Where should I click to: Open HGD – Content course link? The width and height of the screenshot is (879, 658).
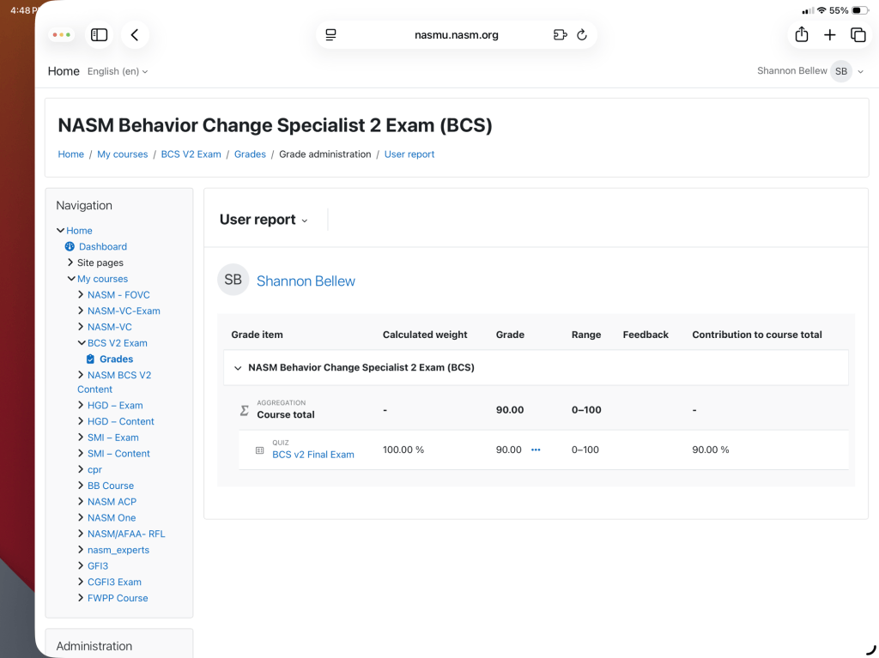[120, 421]
